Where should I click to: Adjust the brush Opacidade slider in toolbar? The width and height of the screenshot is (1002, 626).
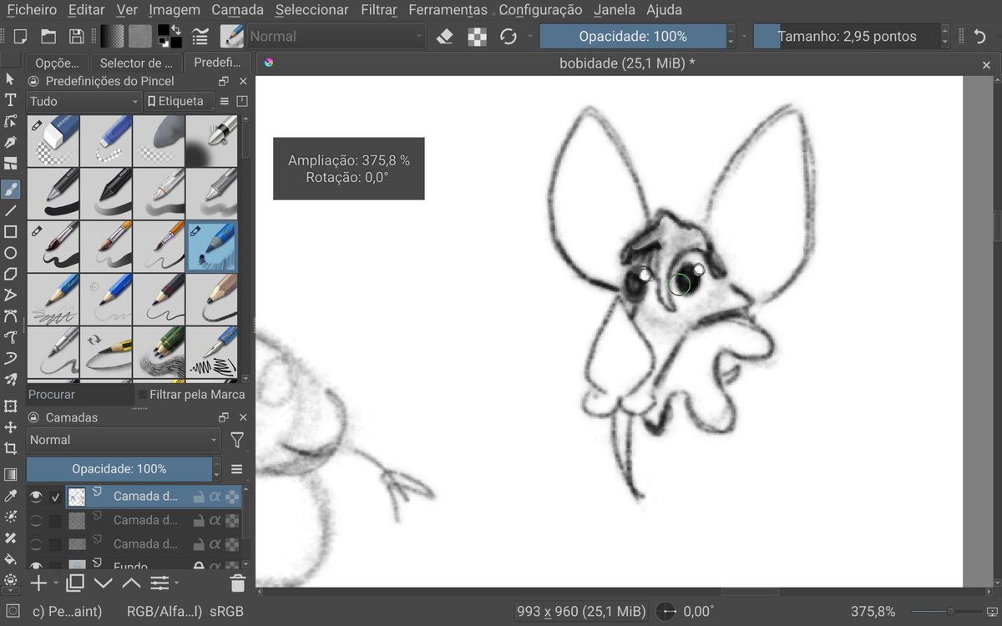632,36
